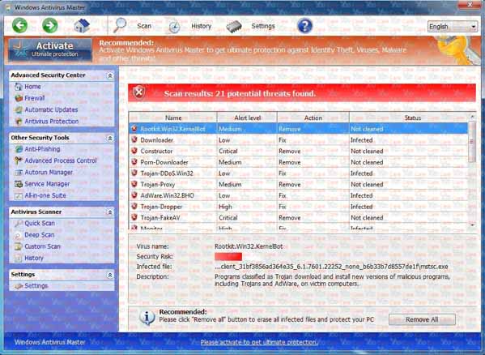Click the green back arrow icon
Viewport: 485px width, 355px height.
click(x=19, y=25)
